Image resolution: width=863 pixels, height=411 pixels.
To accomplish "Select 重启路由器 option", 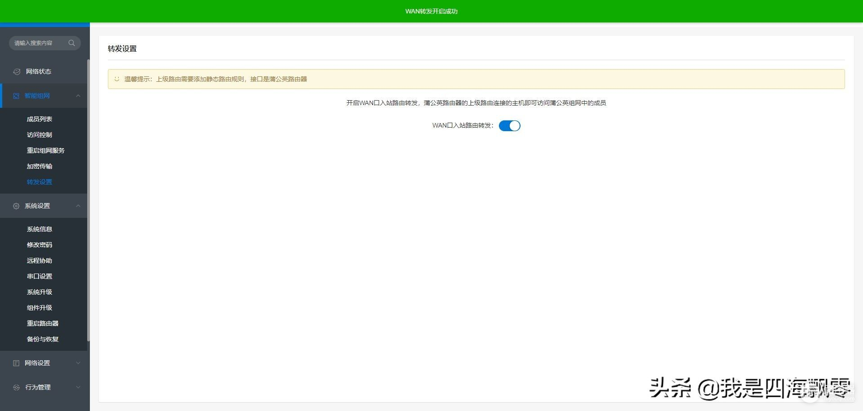I will [x=43, y=323].
